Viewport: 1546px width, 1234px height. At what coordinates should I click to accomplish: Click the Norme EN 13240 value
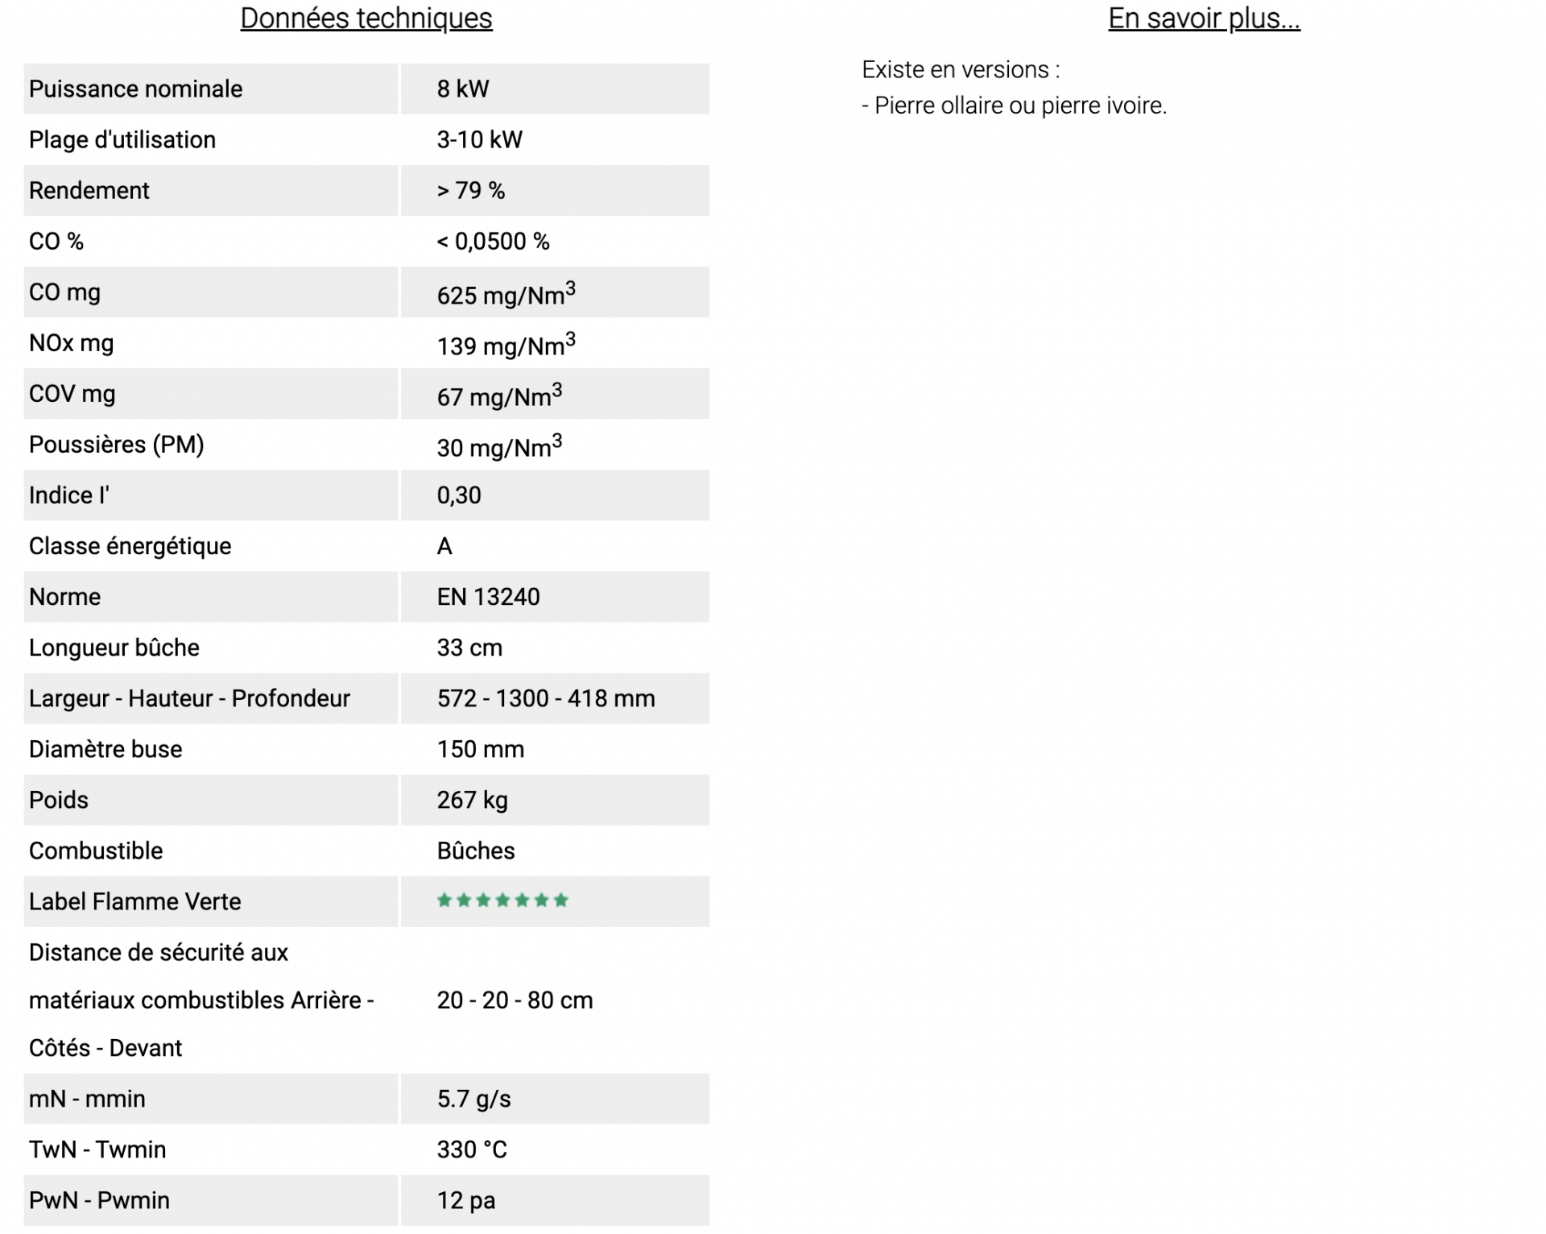point(488,597)
